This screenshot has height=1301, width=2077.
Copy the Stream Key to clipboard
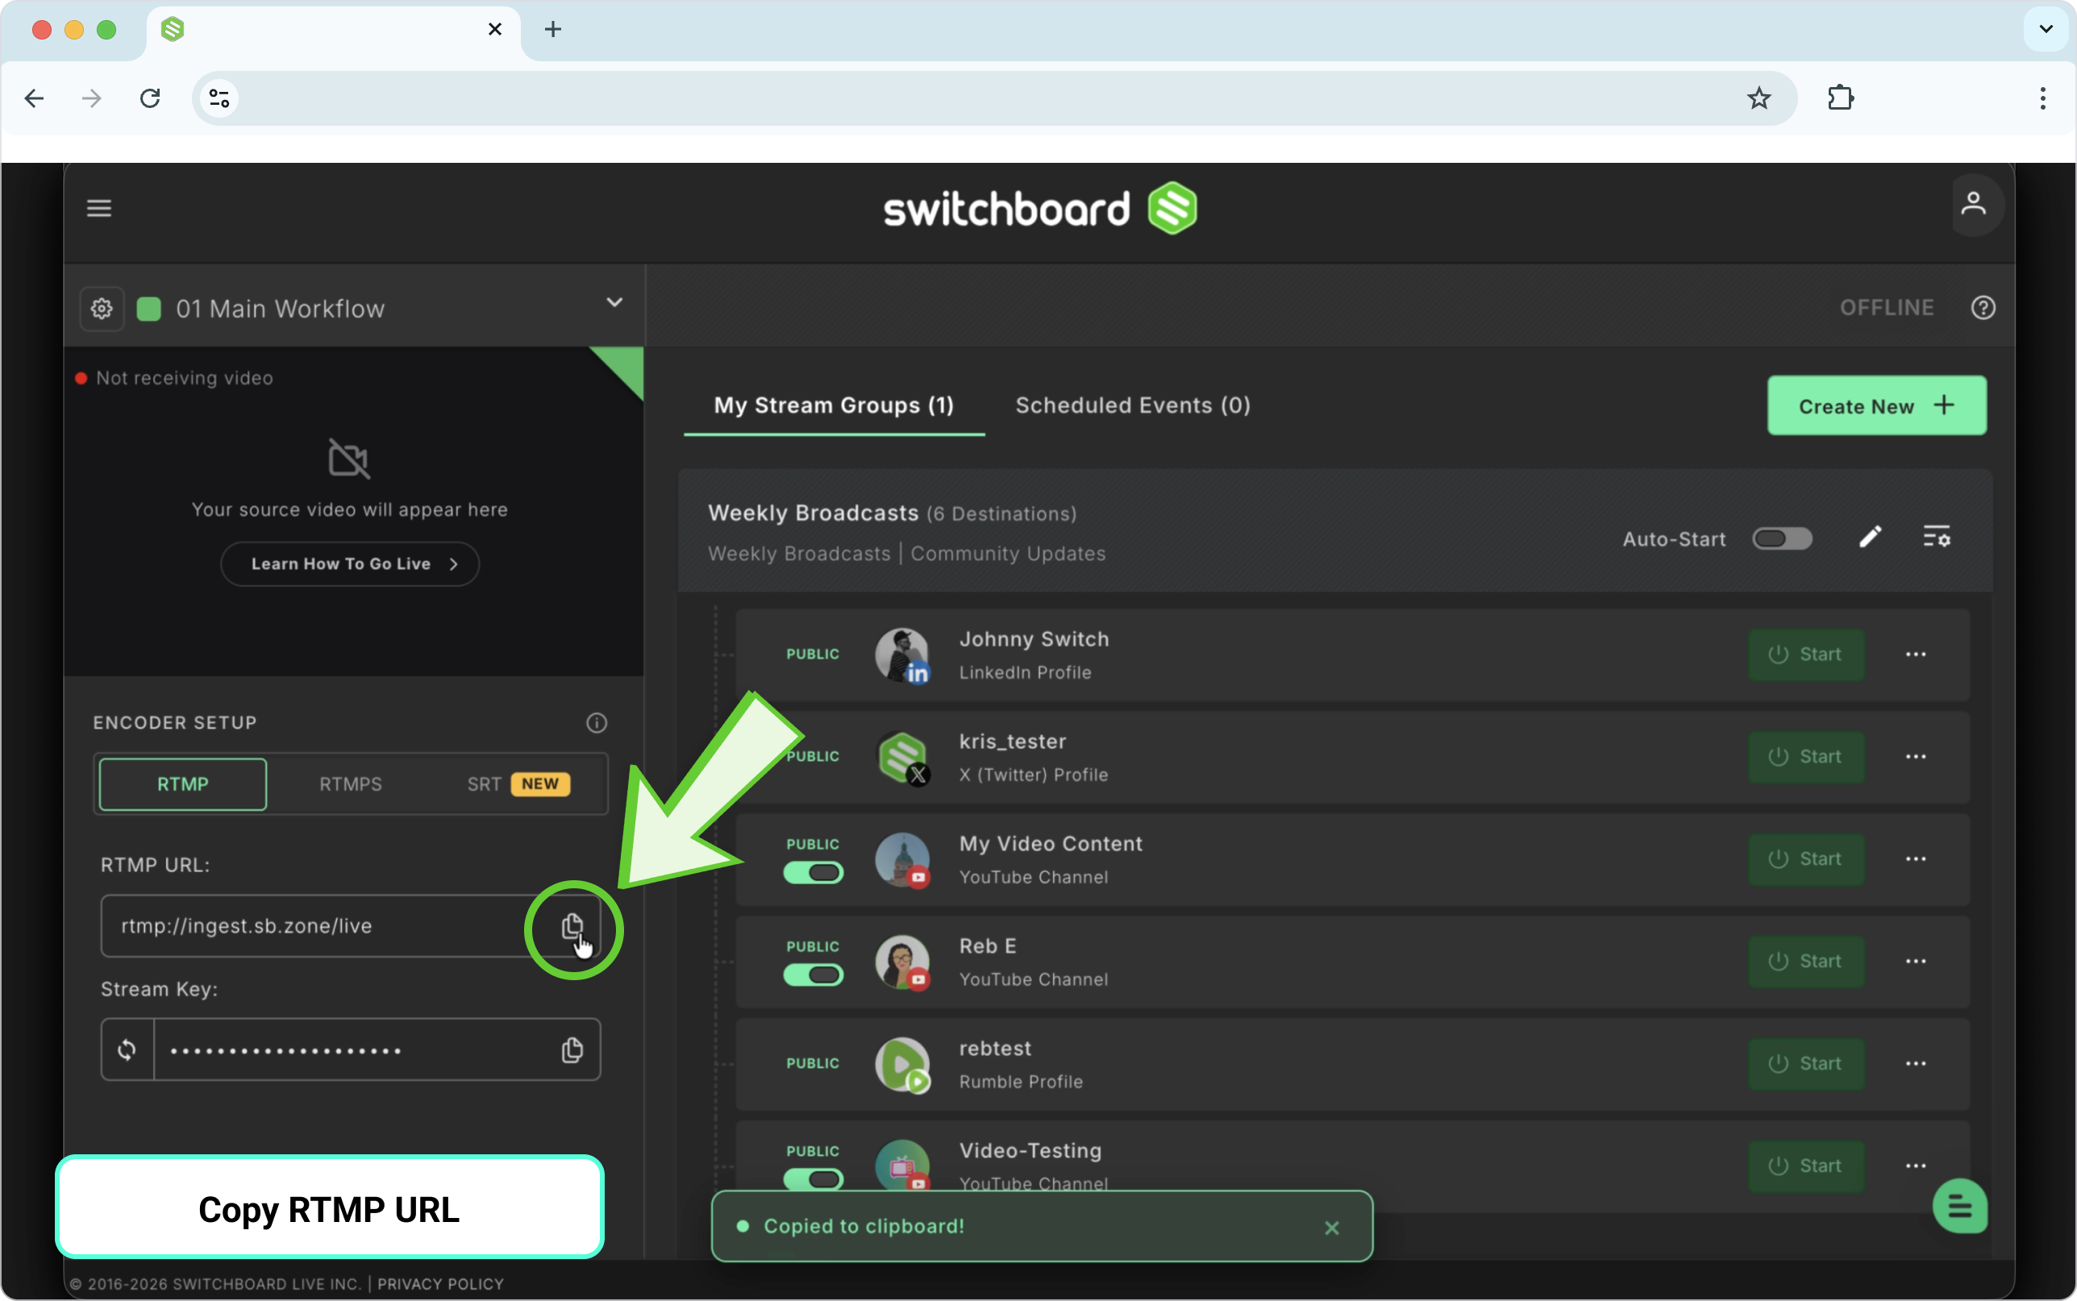572,1050
